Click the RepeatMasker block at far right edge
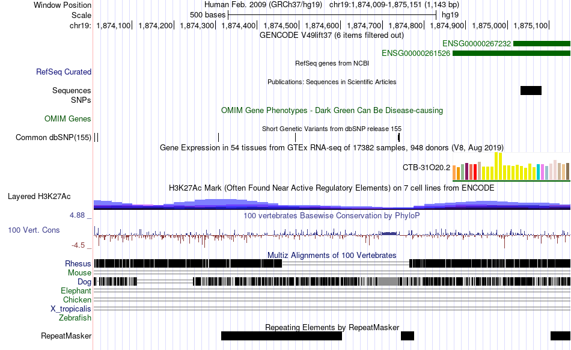Viewport: 571px width, 350px height. click(560, 336)
